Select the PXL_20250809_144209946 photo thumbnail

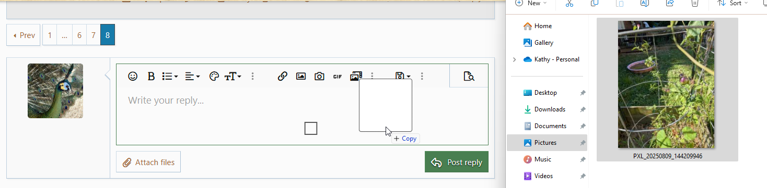point(667,89)
